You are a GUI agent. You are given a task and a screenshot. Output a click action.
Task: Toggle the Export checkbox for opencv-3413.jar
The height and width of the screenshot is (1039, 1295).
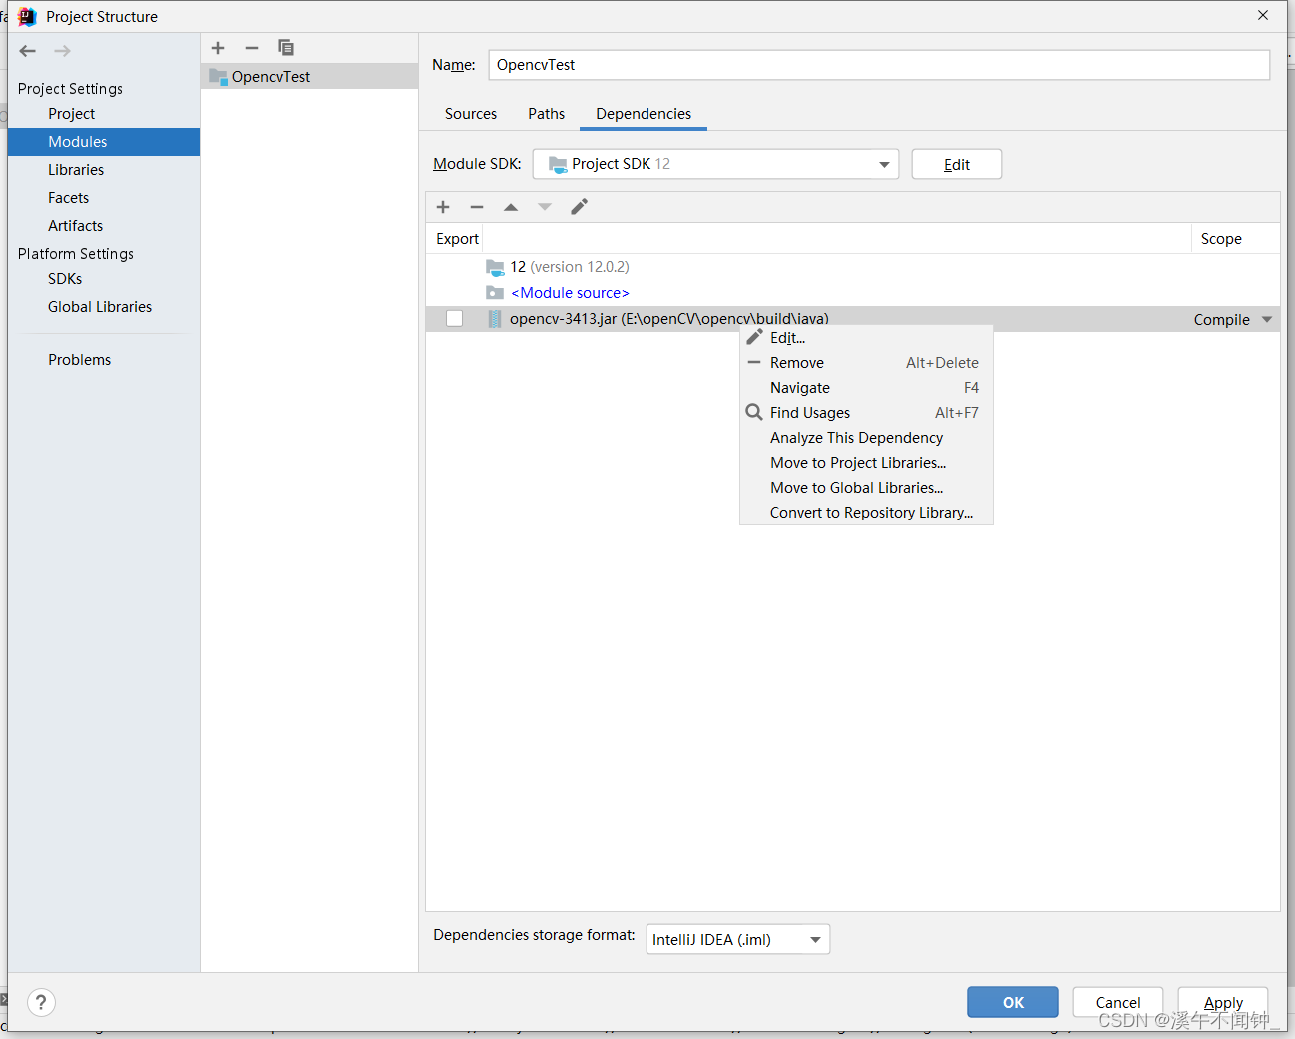point(454,319)
